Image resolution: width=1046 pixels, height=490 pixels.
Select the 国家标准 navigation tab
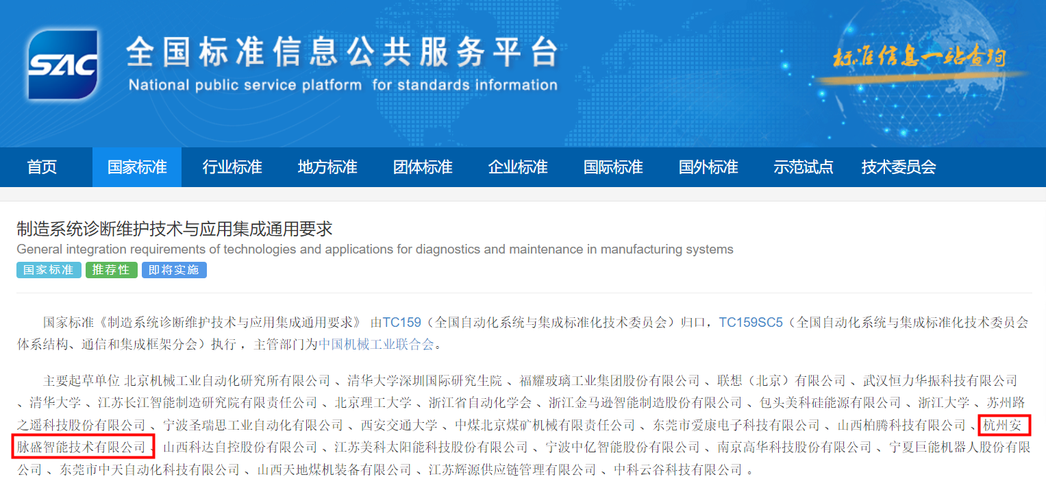pos(137,167)
